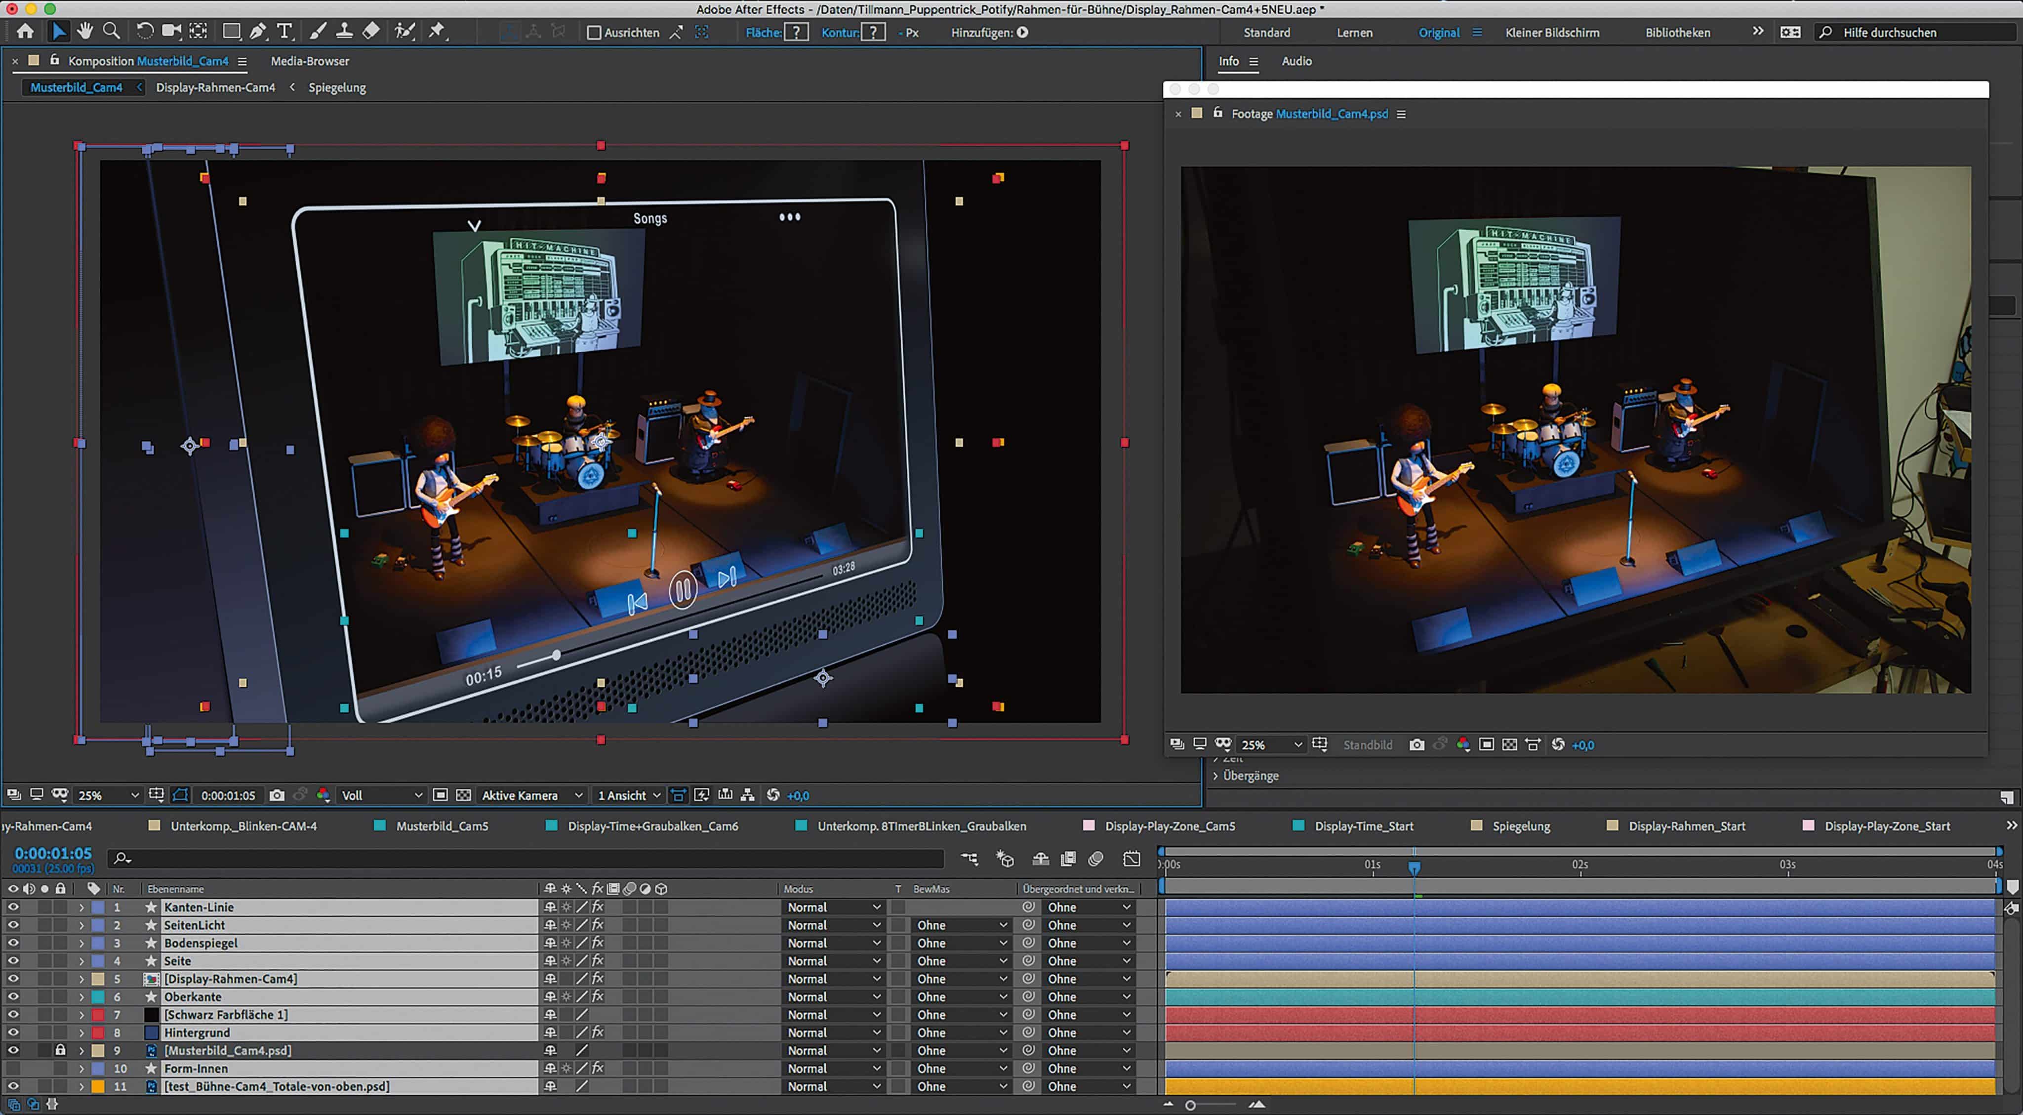2023x1115 pixels.
Task: Unlock the Musterbild_Cam4.psd layer
Action: coord(60,1050)
